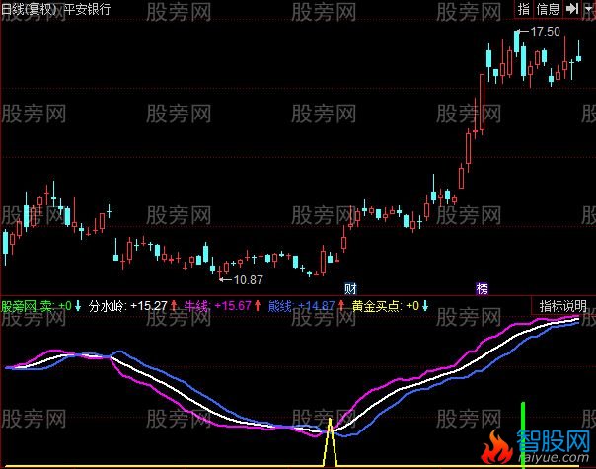Select the 熊线: +14.87 indicator value
This screenshot has height=469, width=596.
[x=301, y=306]
